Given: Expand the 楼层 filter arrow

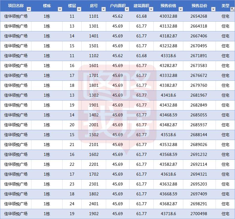Looking at the screenshot, I should pos(79,9).
